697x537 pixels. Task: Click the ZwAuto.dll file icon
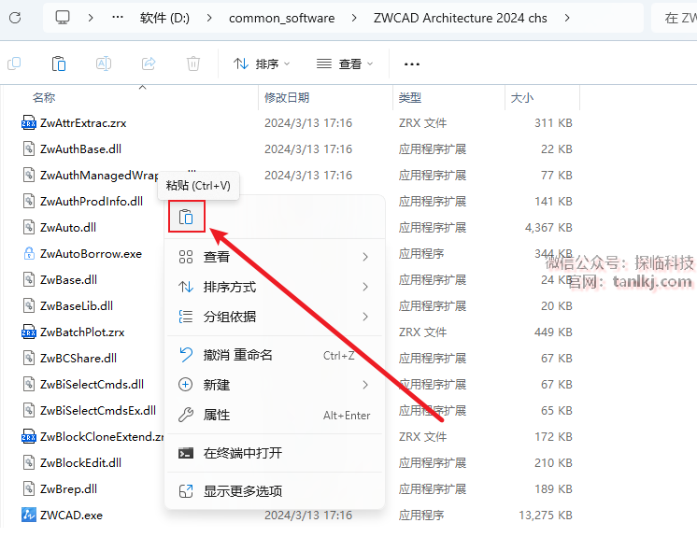pos(29,228)
